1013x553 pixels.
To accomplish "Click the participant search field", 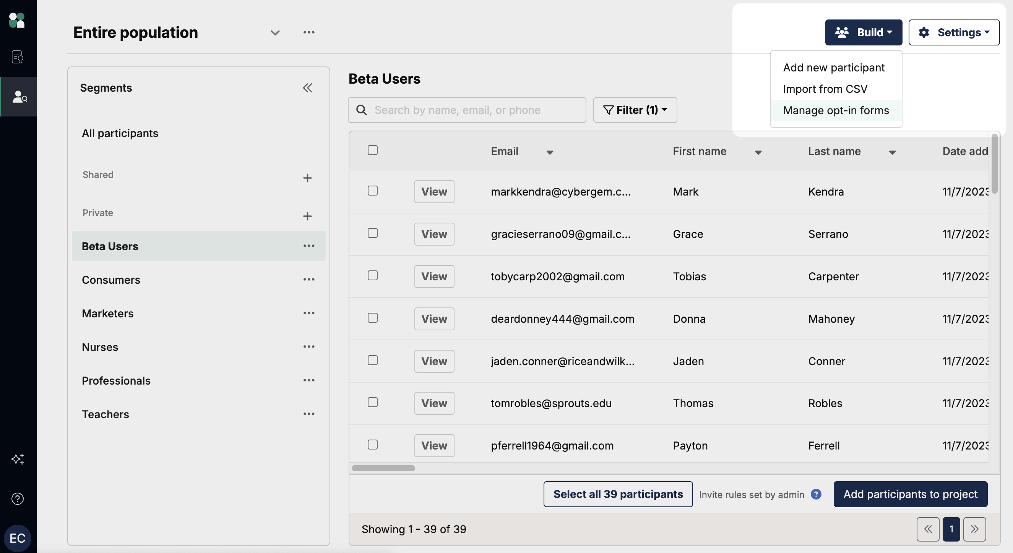I will coord(472,110).
